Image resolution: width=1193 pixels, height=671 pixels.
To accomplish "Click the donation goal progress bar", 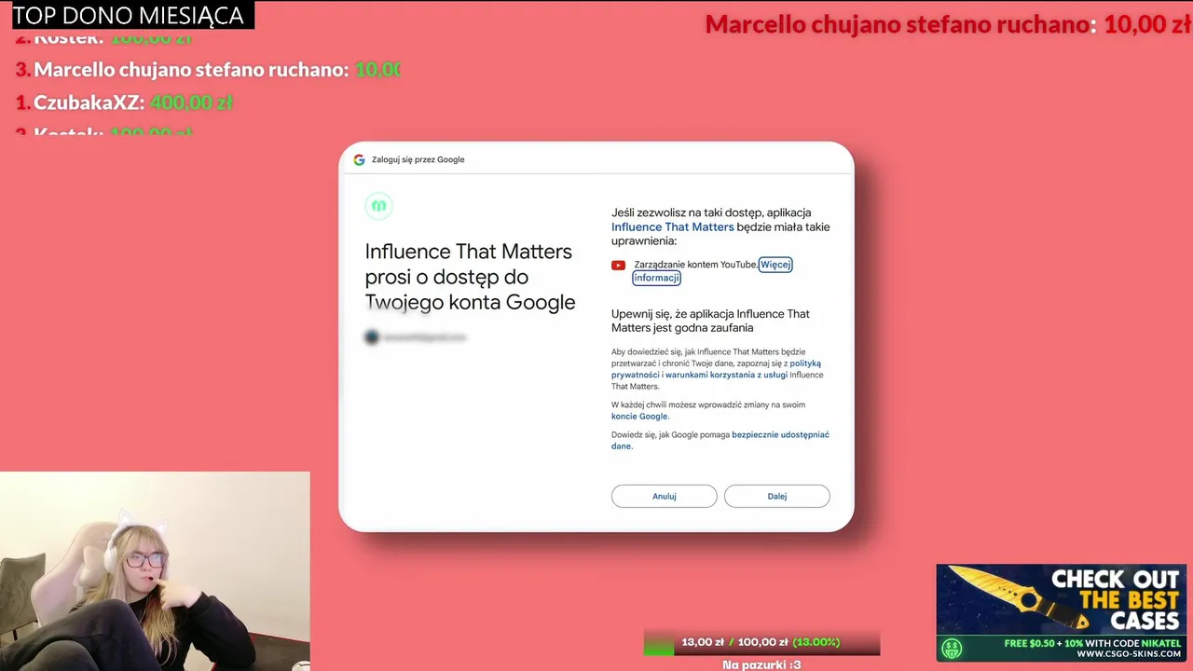I will click(x=761, y=642).
